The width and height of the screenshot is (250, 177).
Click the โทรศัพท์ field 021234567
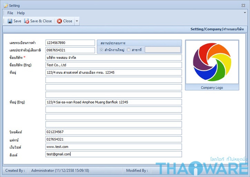[x=114, y=132]
